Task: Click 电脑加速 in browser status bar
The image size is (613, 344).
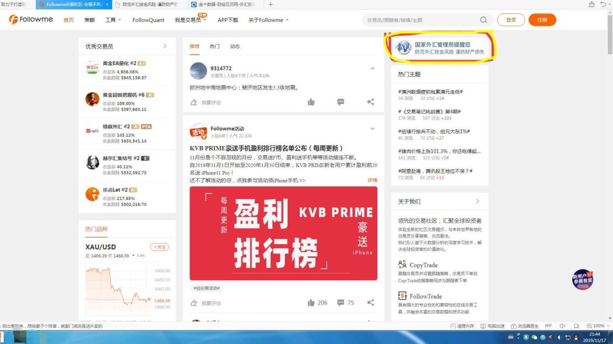Action: point(492,326)
